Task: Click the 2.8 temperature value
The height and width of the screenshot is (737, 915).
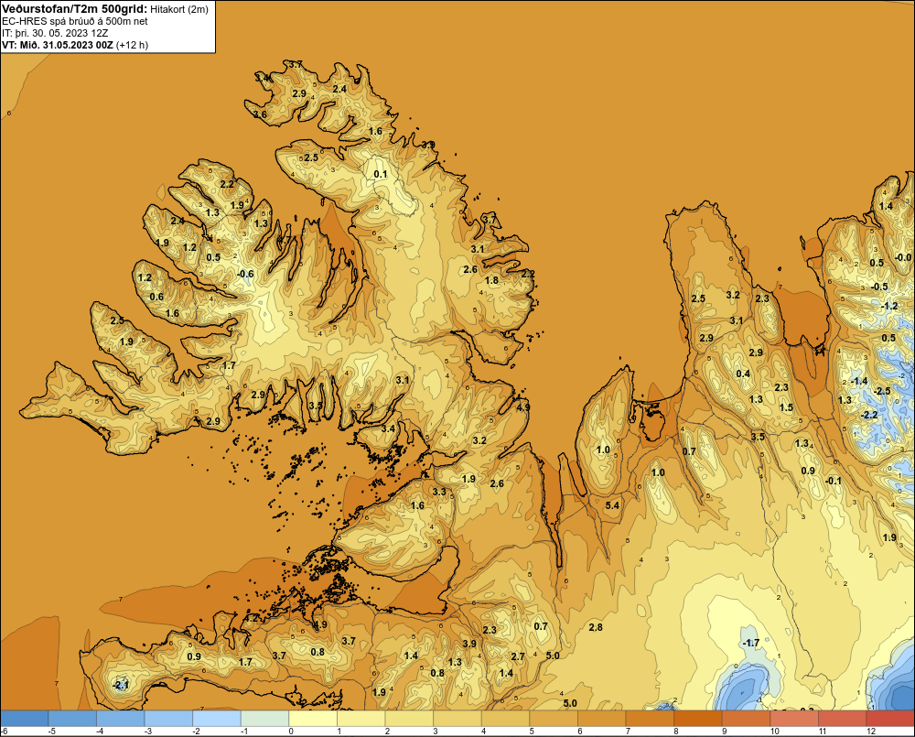Action: click(x=596, y=627)
